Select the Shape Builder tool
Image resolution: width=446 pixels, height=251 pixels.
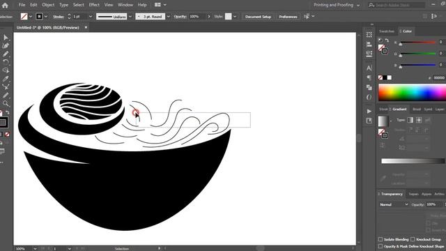[6, 70]
